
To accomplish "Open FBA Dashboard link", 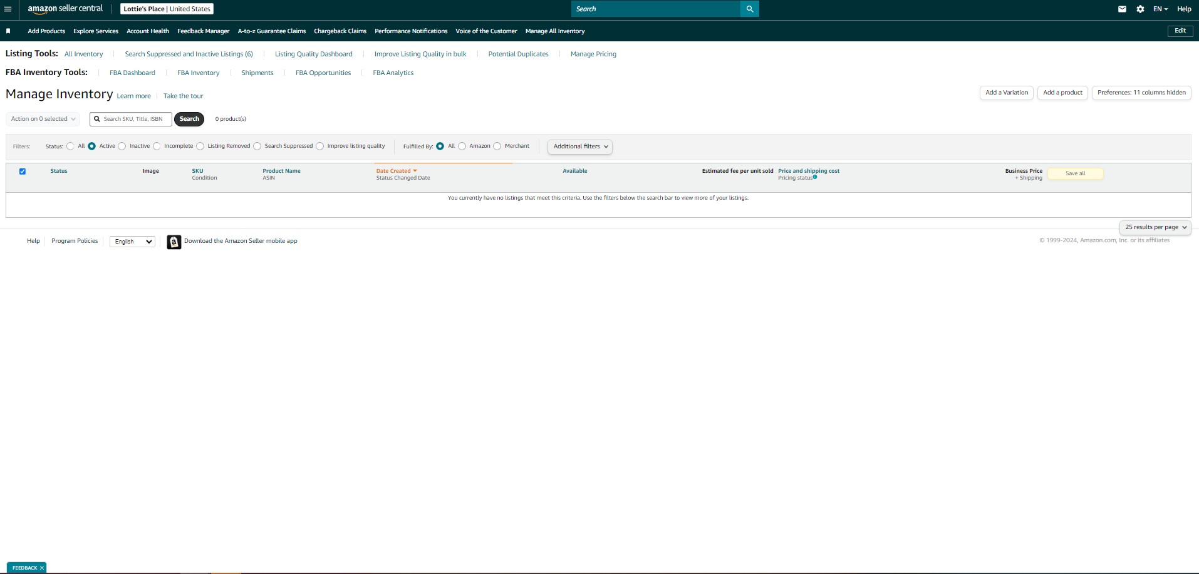I will (132, 73).
